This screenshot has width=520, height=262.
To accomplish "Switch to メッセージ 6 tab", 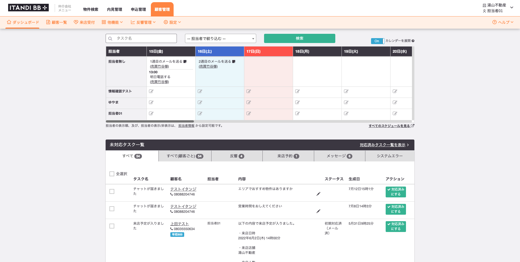I will [339, 156].
